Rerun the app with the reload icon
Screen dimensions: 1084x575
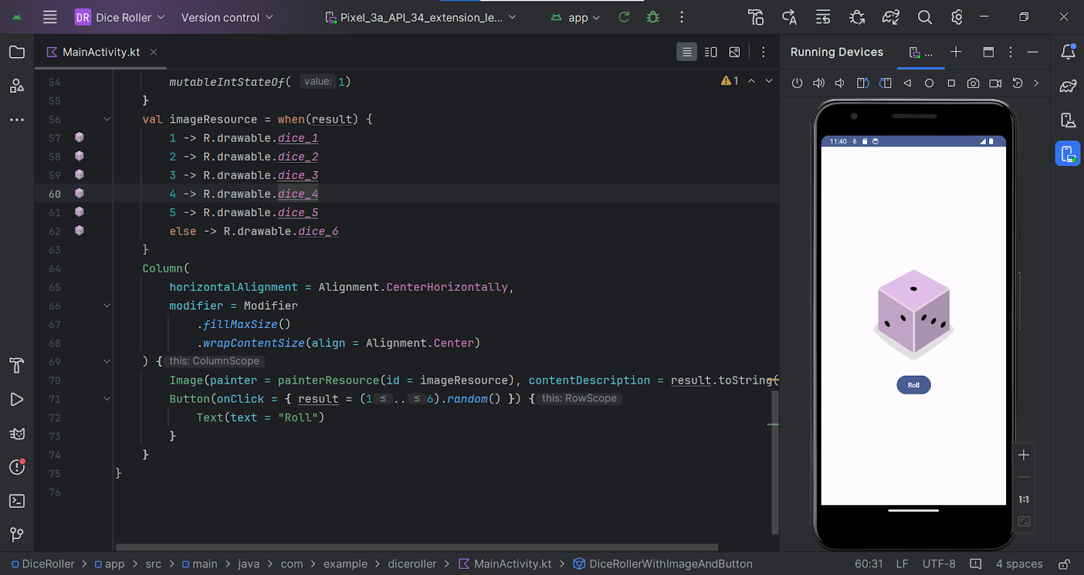(x=624, y=18)
